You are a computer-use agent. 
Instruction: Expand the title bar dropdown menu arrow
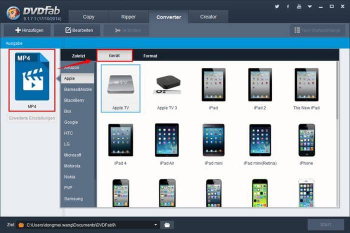click(310, 7)
